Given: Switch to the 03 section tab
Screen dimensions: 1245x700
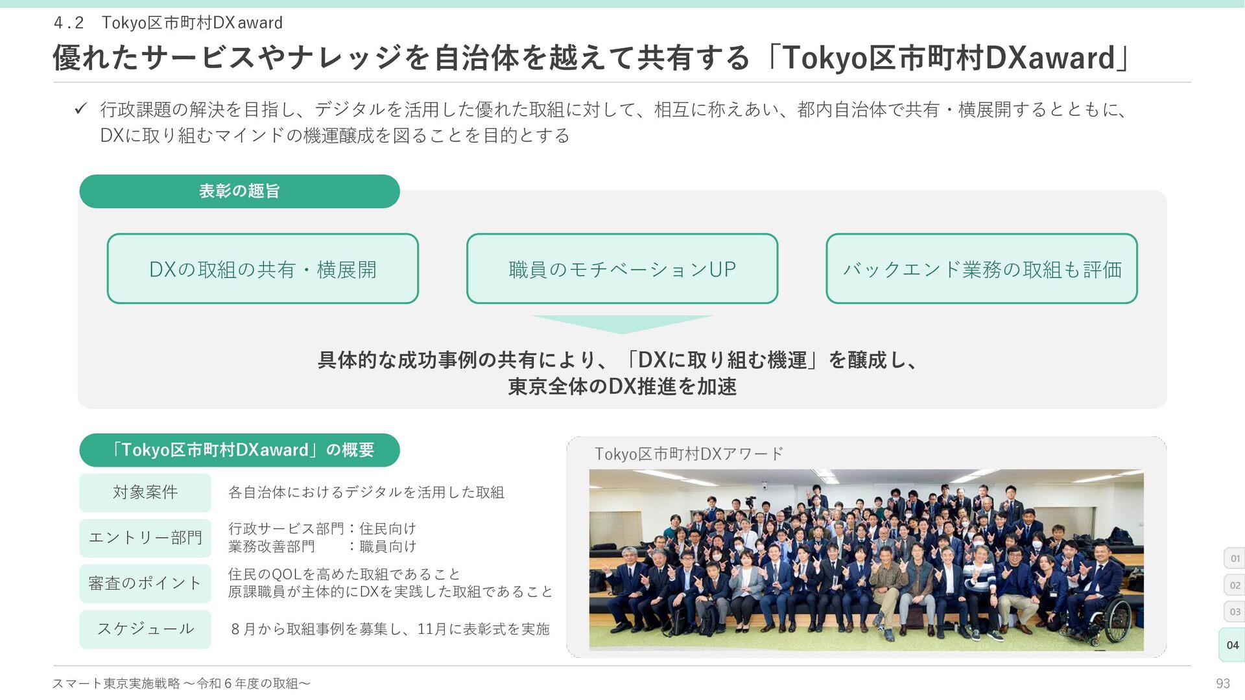Looking at the screenshot, I should [1235, 611].
